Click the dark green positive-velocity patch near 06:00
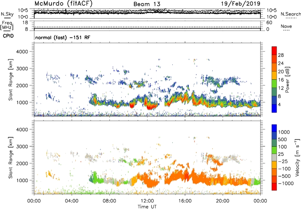The height and width of the screenshot is (209, 301). pyautogui.click(x=92, y=179)
